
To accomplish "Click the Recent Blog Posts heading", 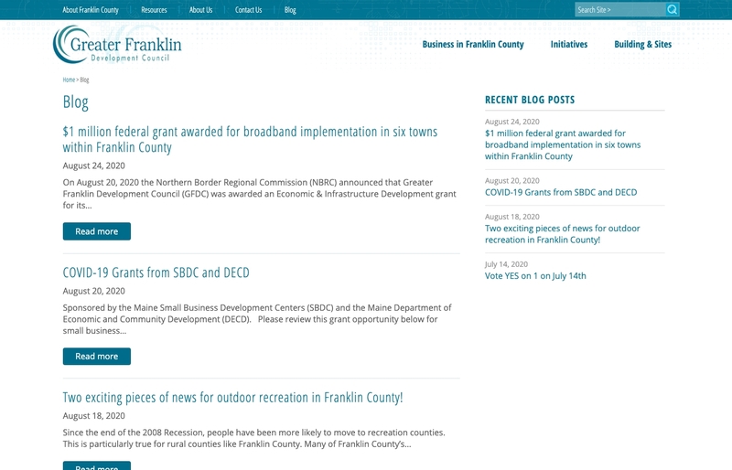I will 530,100.
